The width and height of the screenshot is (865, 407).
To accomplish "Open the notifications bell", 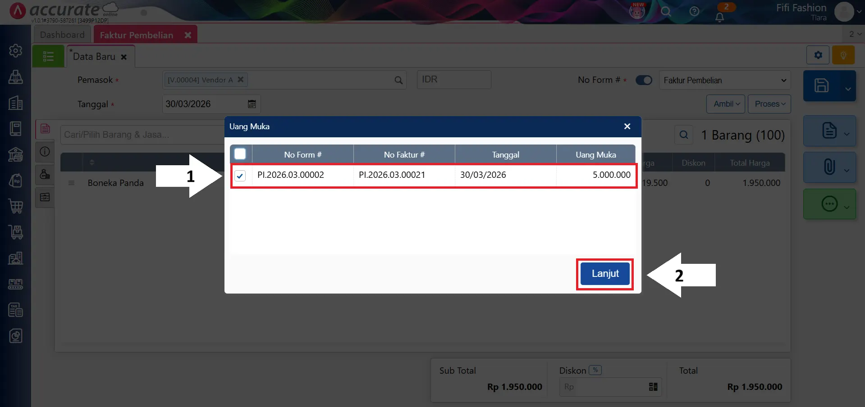I will click(719, 17).
